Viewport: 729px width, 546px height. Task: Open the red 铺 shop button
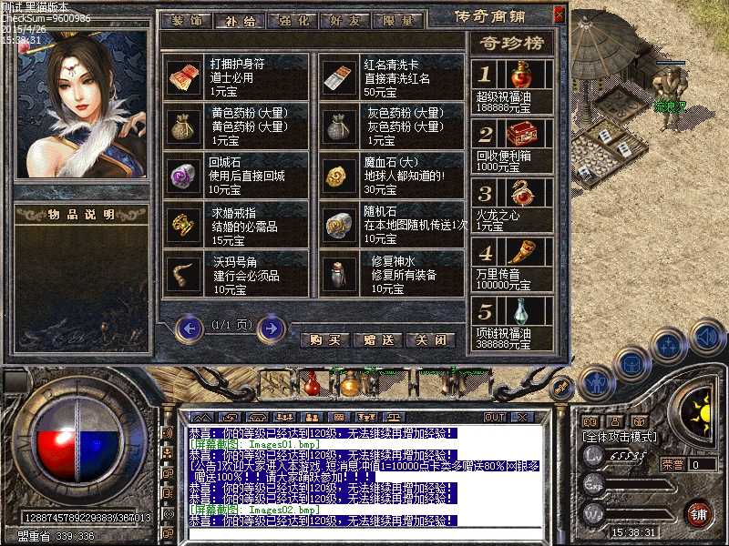pos(699,514)
